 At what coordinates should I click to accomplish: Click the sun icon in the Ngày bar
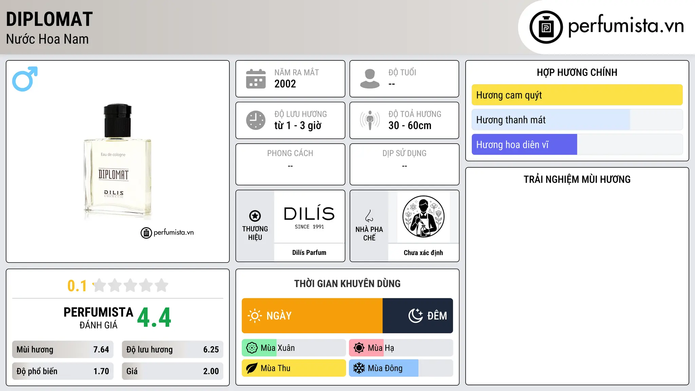pos(255,316)
